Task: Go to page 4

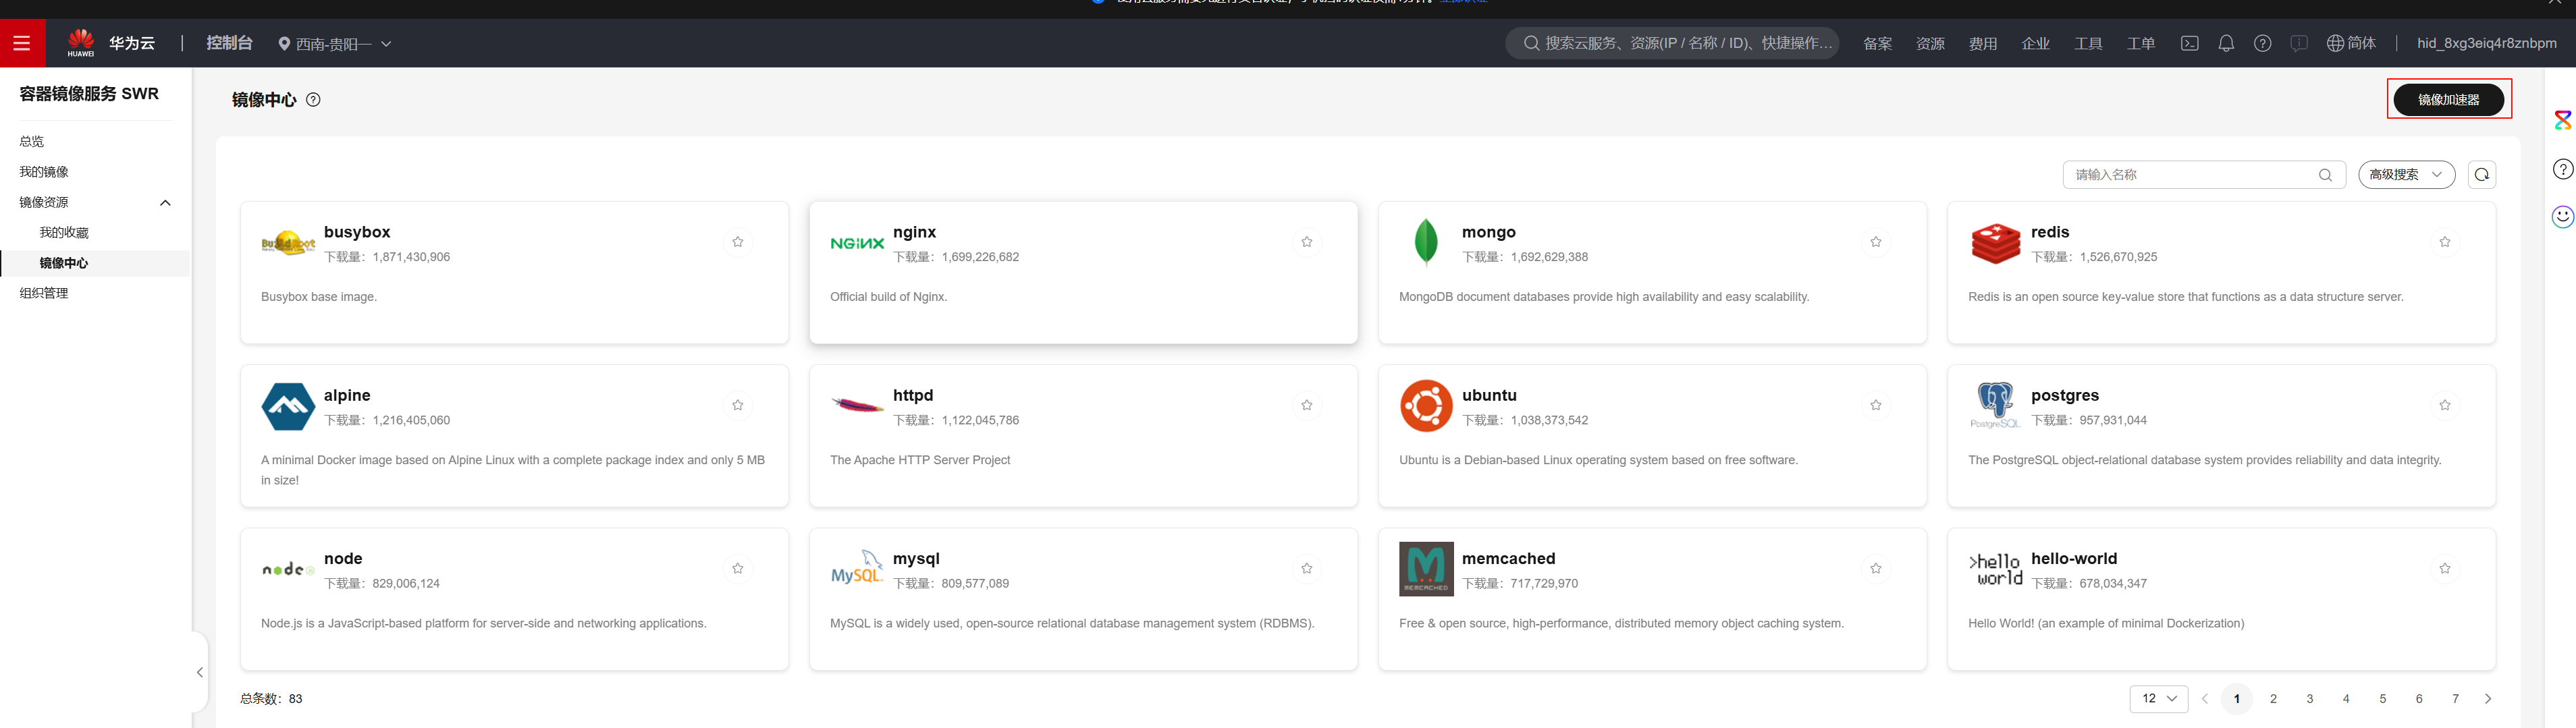Action: [x=2346, y=699]
